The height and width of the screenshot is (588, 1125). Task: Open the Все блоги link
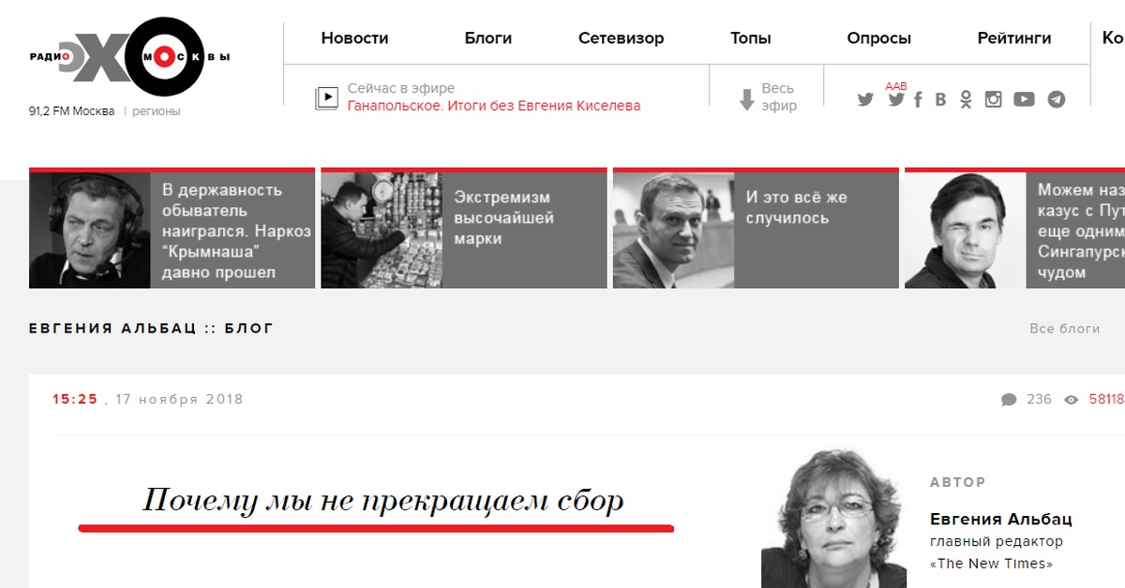(x=1065, y=329)
